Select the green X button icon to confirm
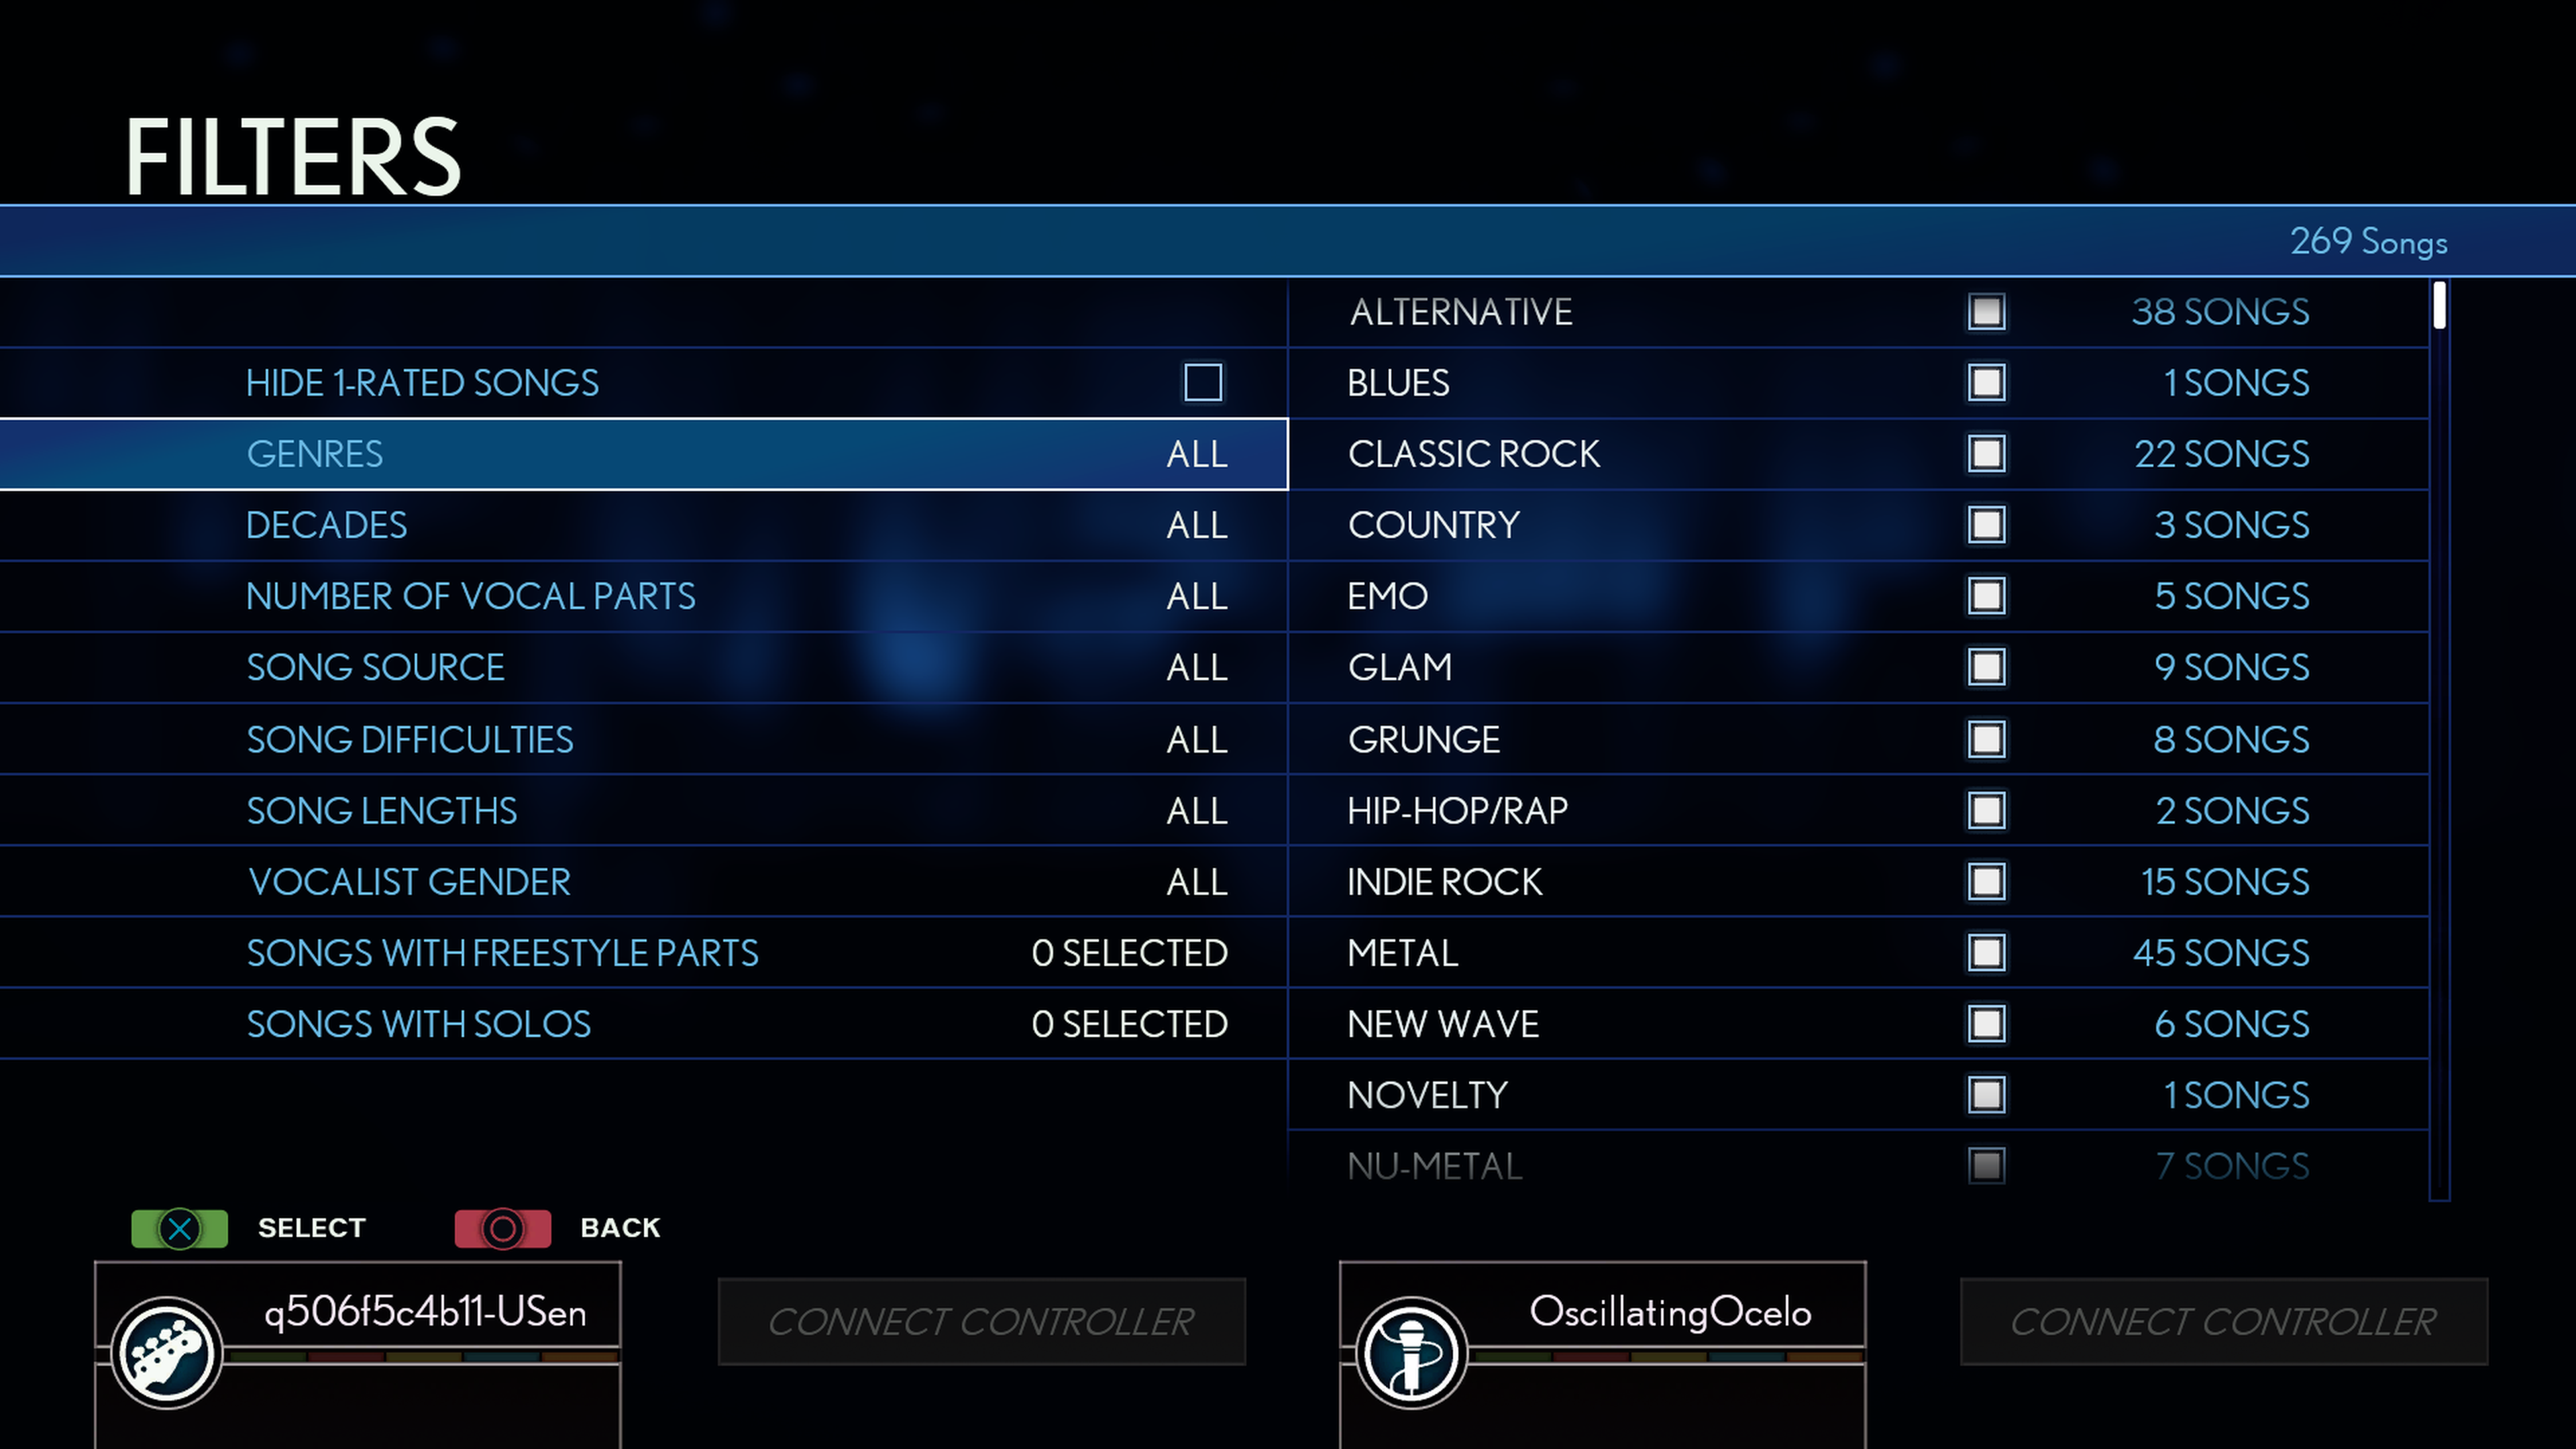Image resolution: width=2576 pixels, height=1449 pixels. point(177,1226)
